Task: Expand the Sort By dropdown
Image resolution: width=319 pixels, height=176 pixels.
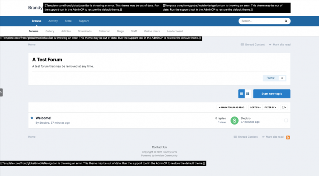Action: pos(255,108)
